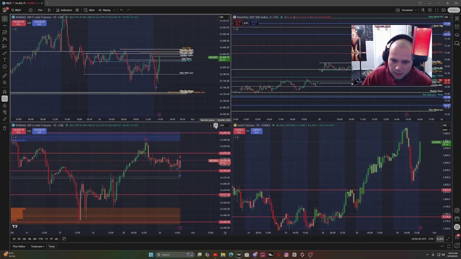
Task: Open NQ1! symbol search
Action: (16, 10)
